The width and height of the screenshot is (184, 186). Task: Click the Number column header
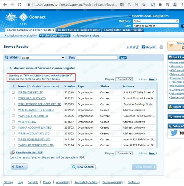click(70, 86)
